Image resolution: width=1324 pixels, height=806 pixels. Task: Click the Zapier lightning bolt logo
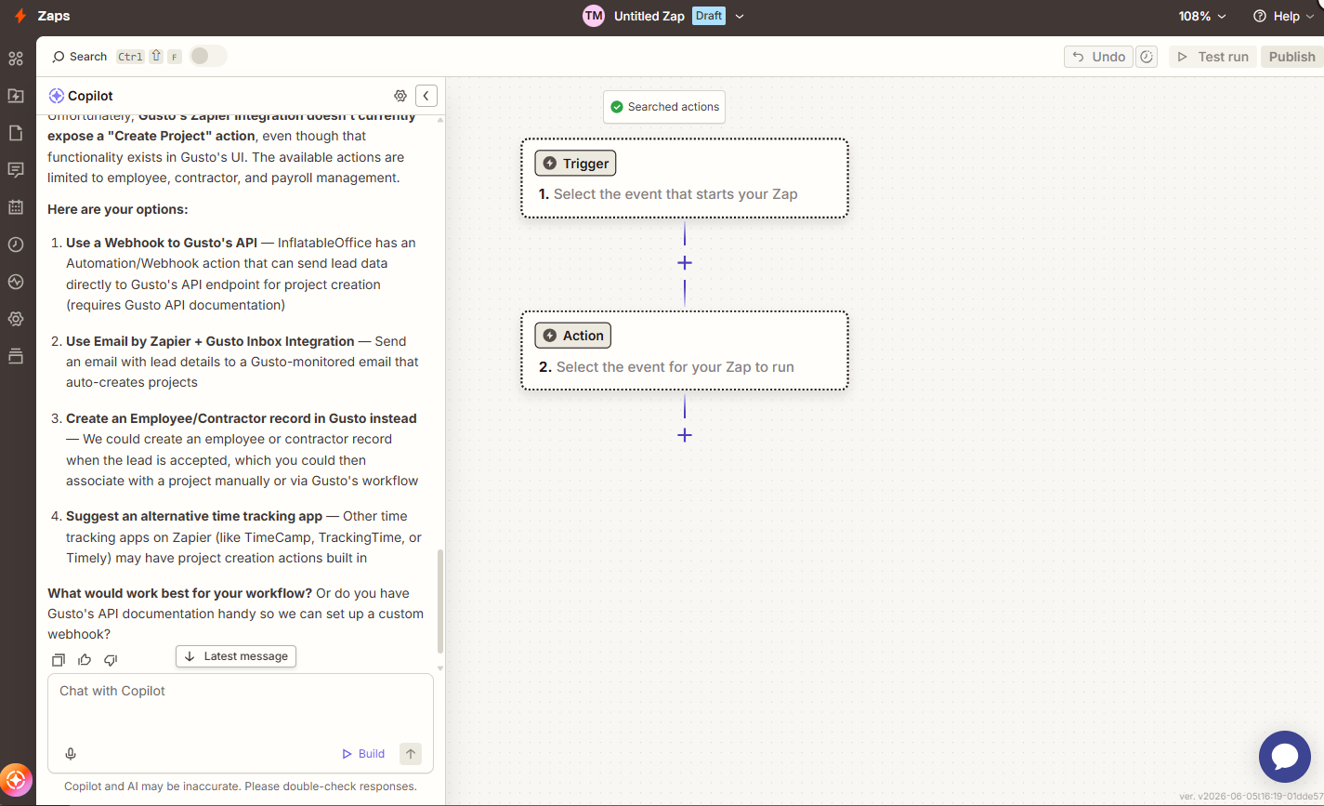click(x=20, y=16)
